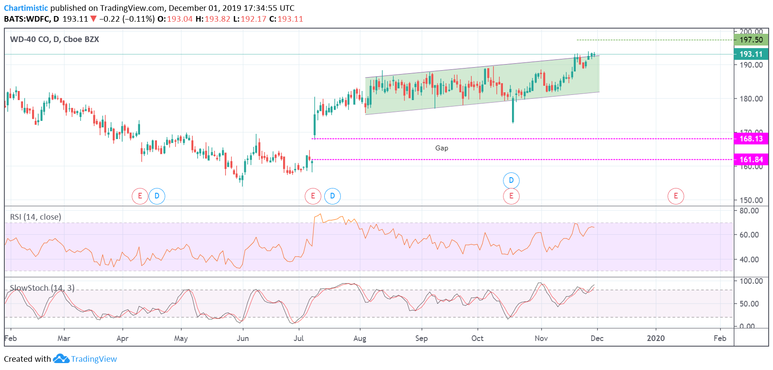The height and width of the screenshot is (370, 773).
Task: Click the January 2020 earnings E marker
Action: pyautogui.click(x=676, y=196)
